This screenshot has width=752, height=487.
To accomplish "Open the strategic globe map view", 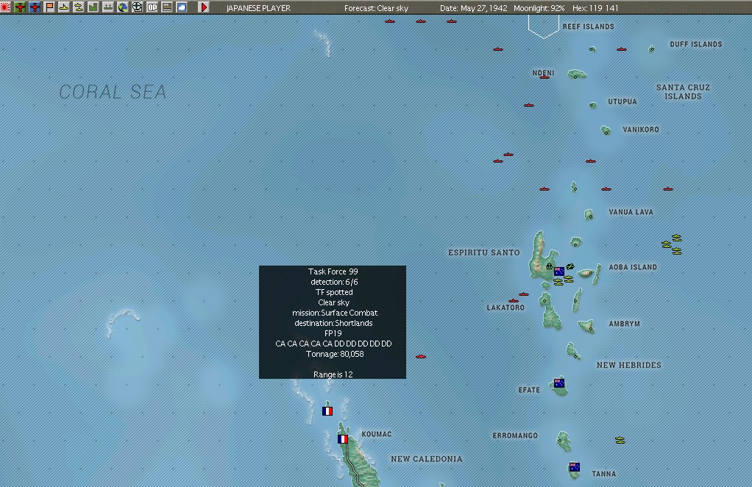I will click(x=123, y=7).
